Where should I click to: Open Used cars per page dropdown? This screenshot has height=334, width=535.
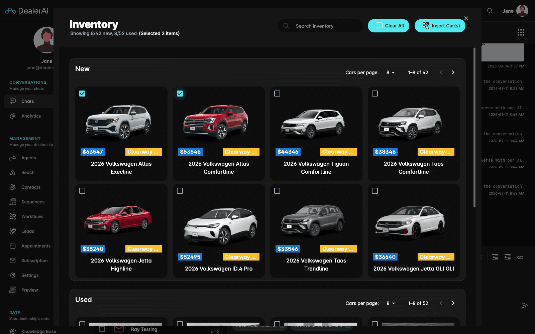point(391,303)
